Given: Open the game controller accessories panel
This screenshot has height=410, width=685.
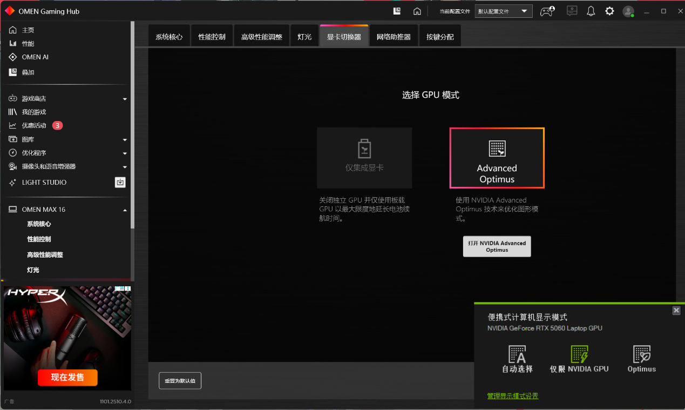Looking at the screenshot, I should [547, 11].
